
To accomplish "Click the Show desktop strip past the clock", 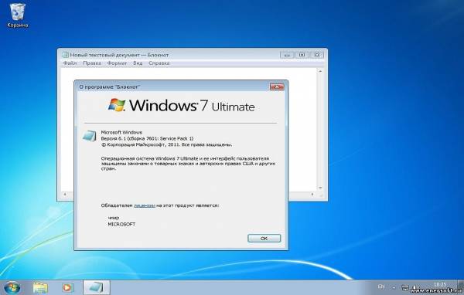I will [x=461, y=287].
